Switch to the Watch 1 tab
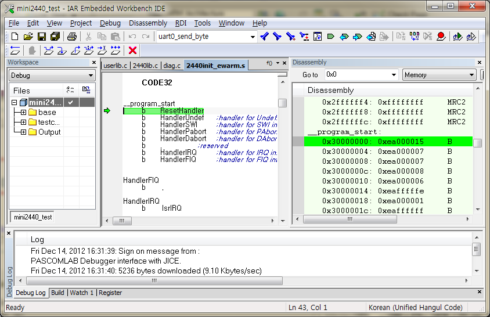Viewport: 490px width, 317px height. point(81,293)
